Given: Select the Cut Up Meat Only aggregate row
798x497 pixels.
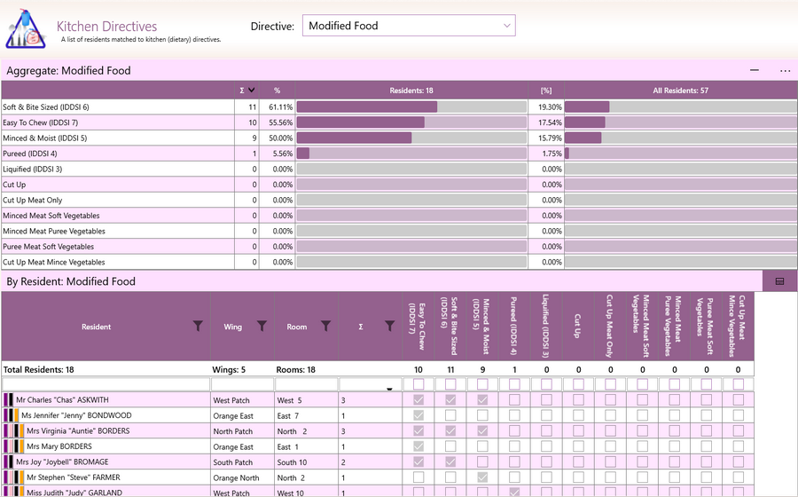Looking at the screenshot, I should [399, 200].
